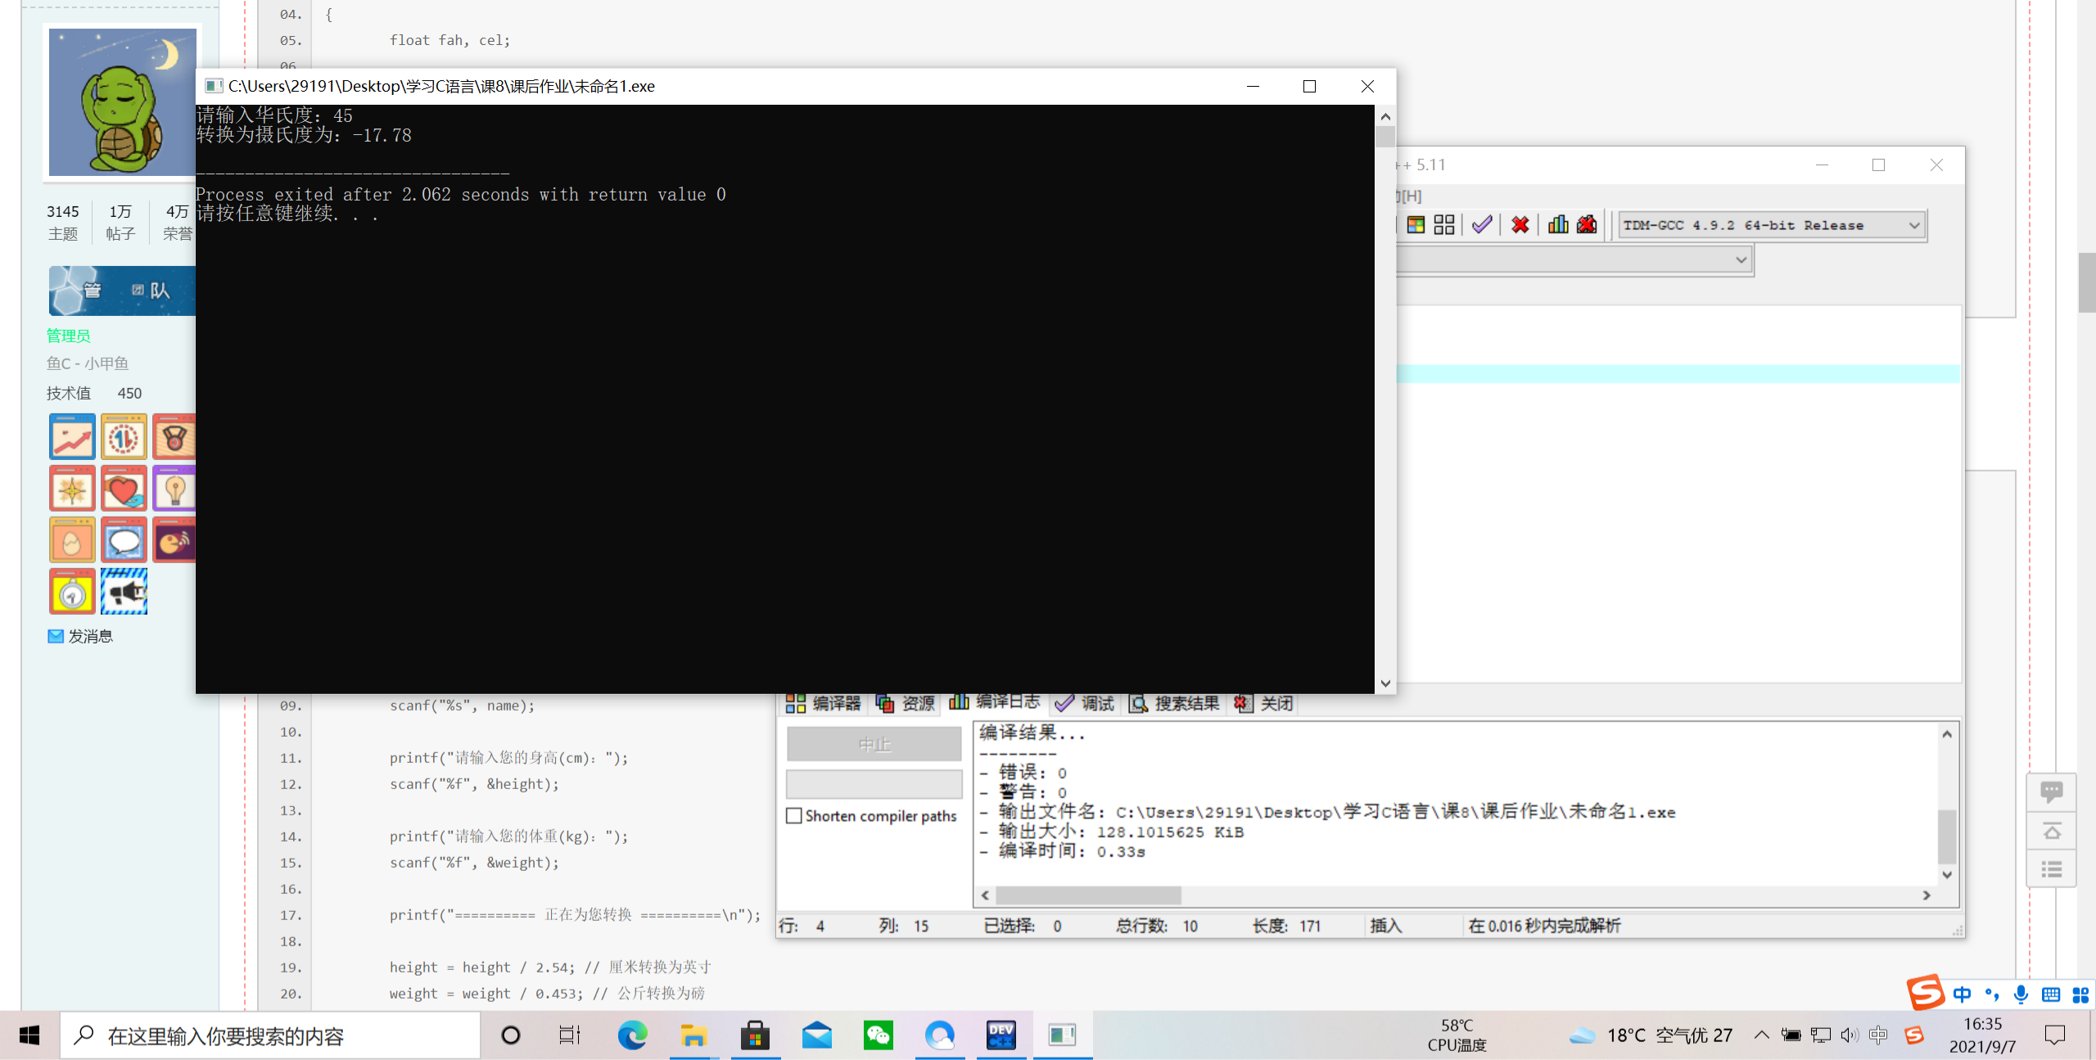Click the bar chart profile icon in Dev-C++ toolbar
Image resolution: width=2096 pixels, height=1060 pixels.
(x=1558, y=225)
